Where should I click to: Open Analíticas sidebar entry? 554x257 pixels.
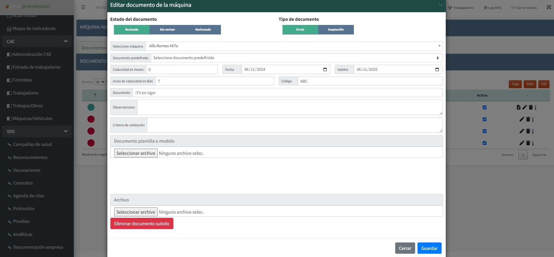(23, 234)
